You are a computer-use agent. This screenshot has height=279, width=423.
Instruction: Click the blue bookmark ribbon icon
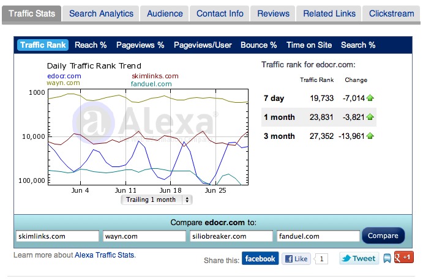tap(387, 259)
